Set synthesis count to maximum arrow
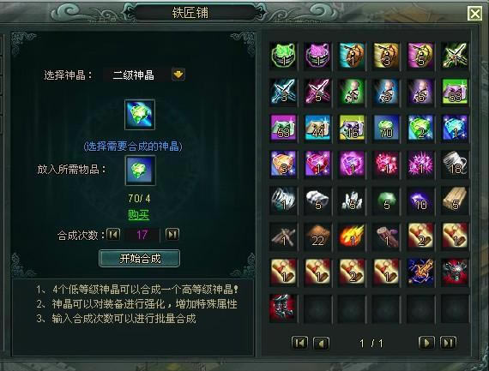 172,234
